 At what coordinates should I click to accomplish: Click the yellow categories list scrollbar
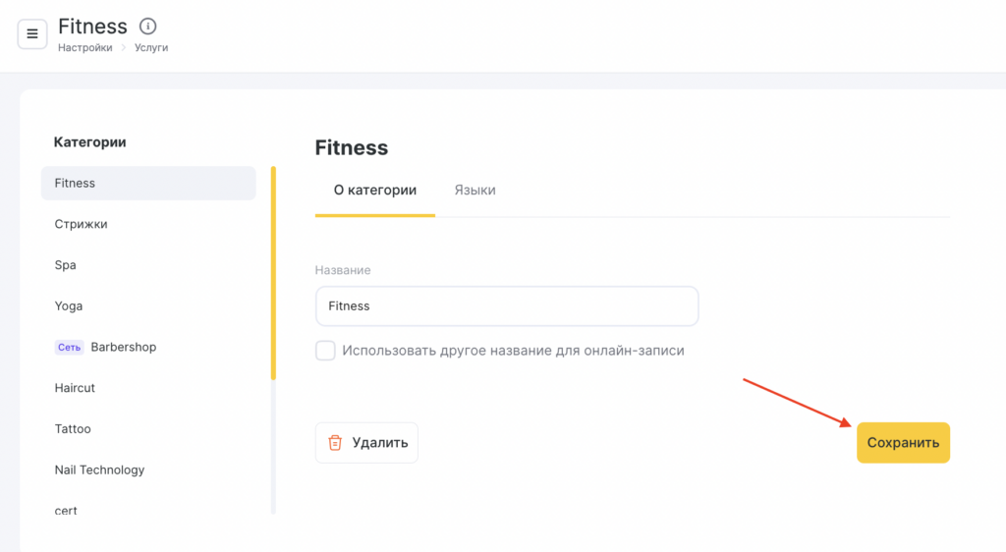tap(273, 273)
